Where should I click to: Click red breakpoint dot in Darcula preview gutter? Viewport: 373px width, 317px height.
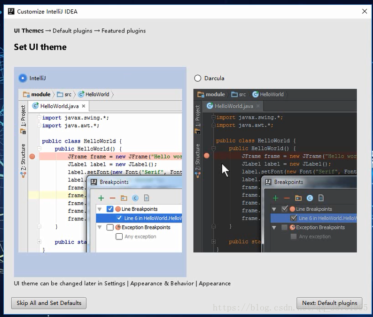(207, 156)
